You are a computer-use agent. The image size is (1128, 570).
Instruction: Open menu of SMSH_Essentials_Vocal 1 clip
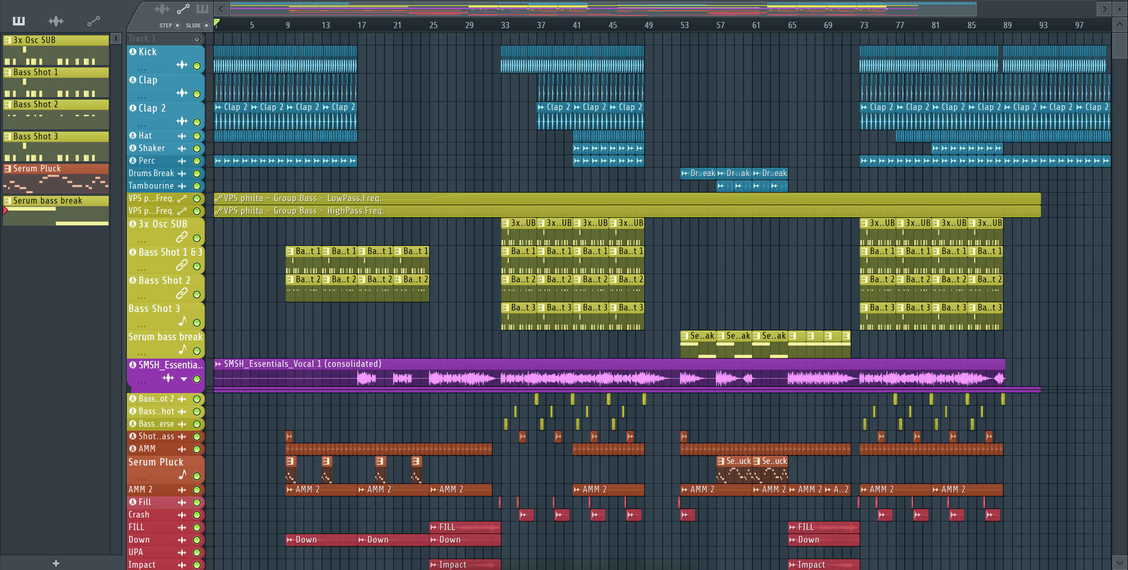(x=218, y=364)
